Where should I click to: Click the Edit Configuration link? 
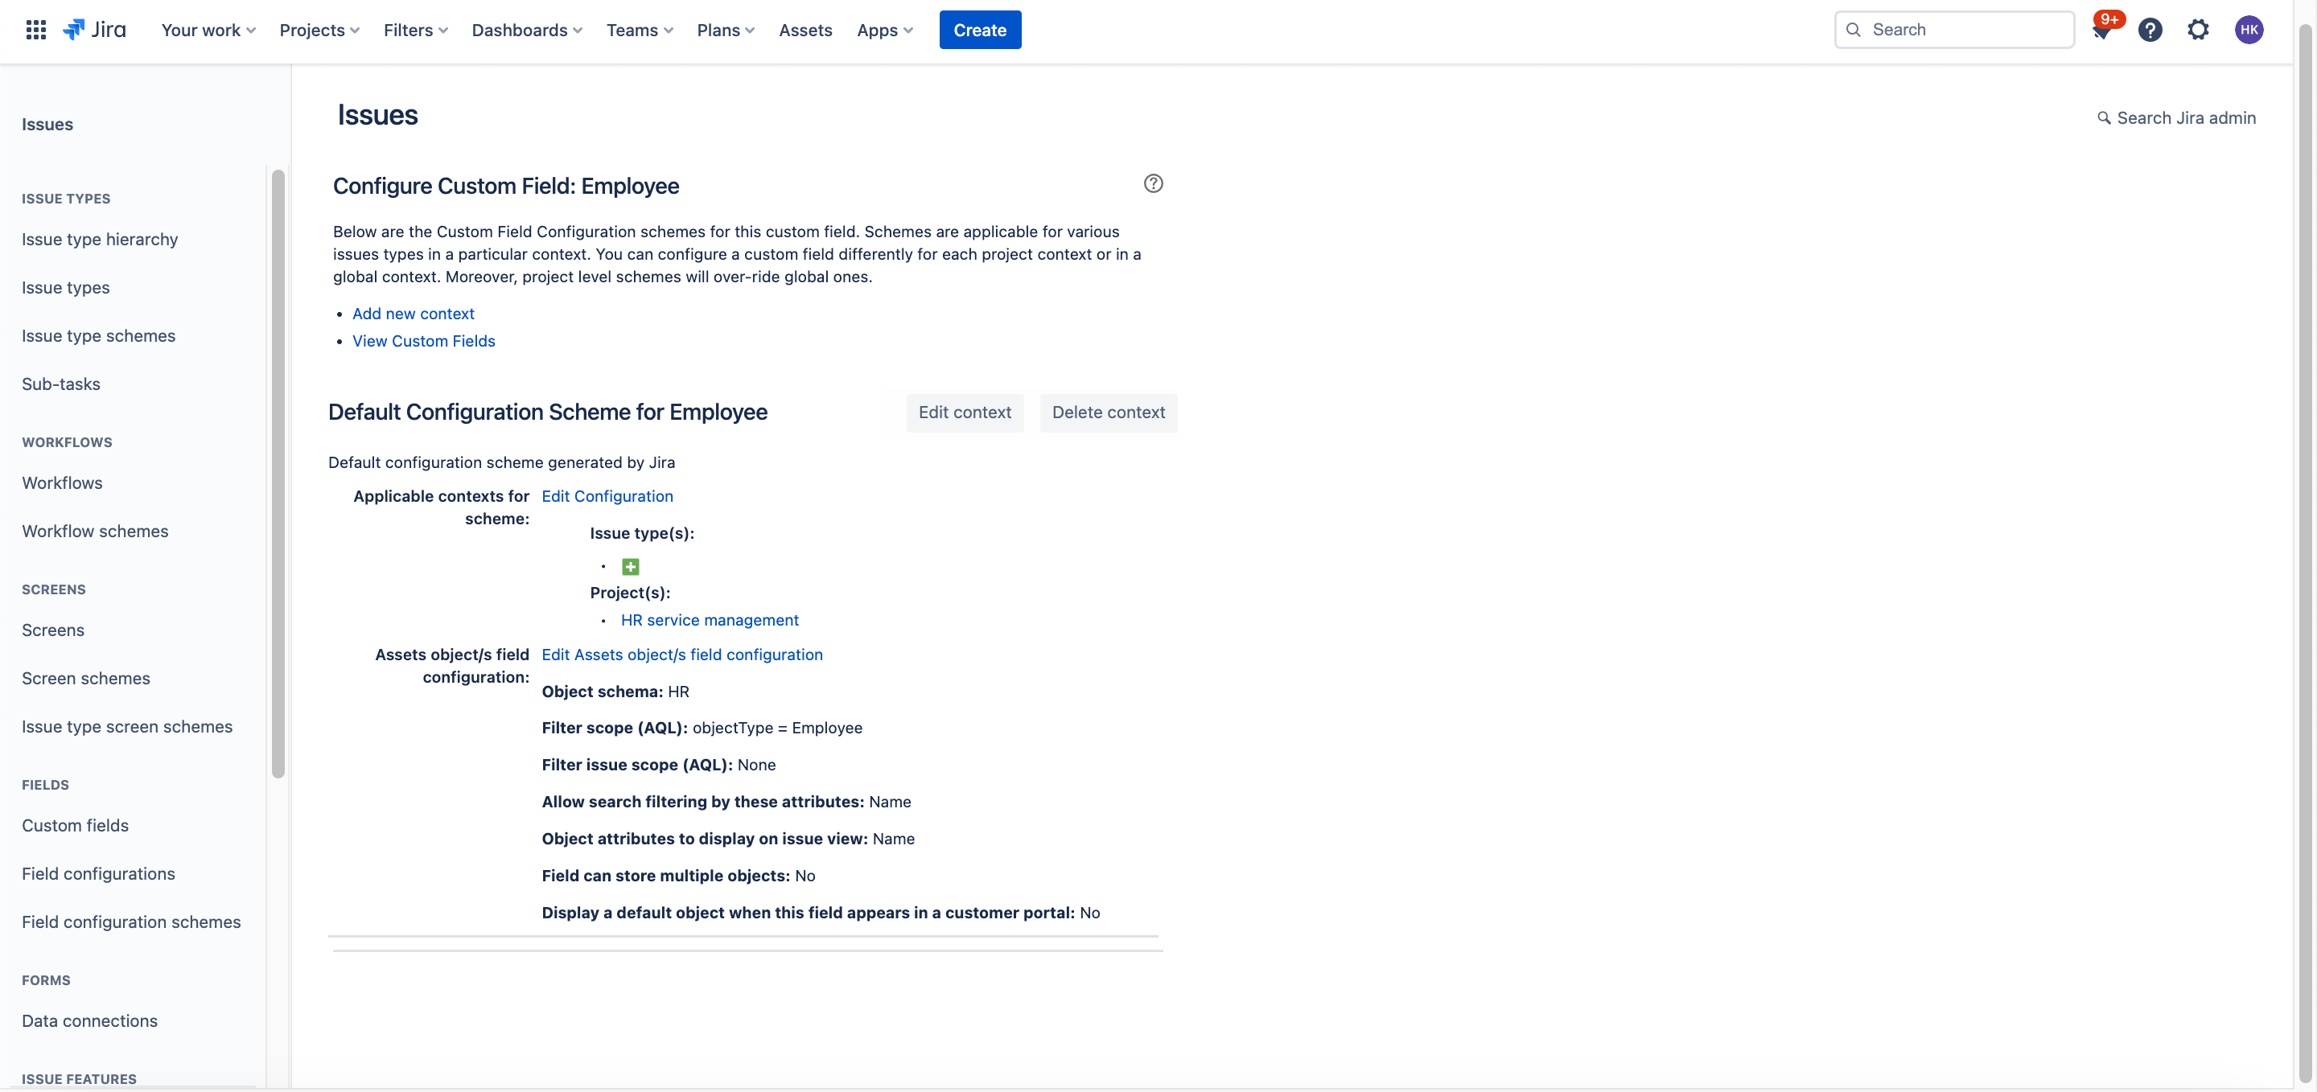point(607,496)
